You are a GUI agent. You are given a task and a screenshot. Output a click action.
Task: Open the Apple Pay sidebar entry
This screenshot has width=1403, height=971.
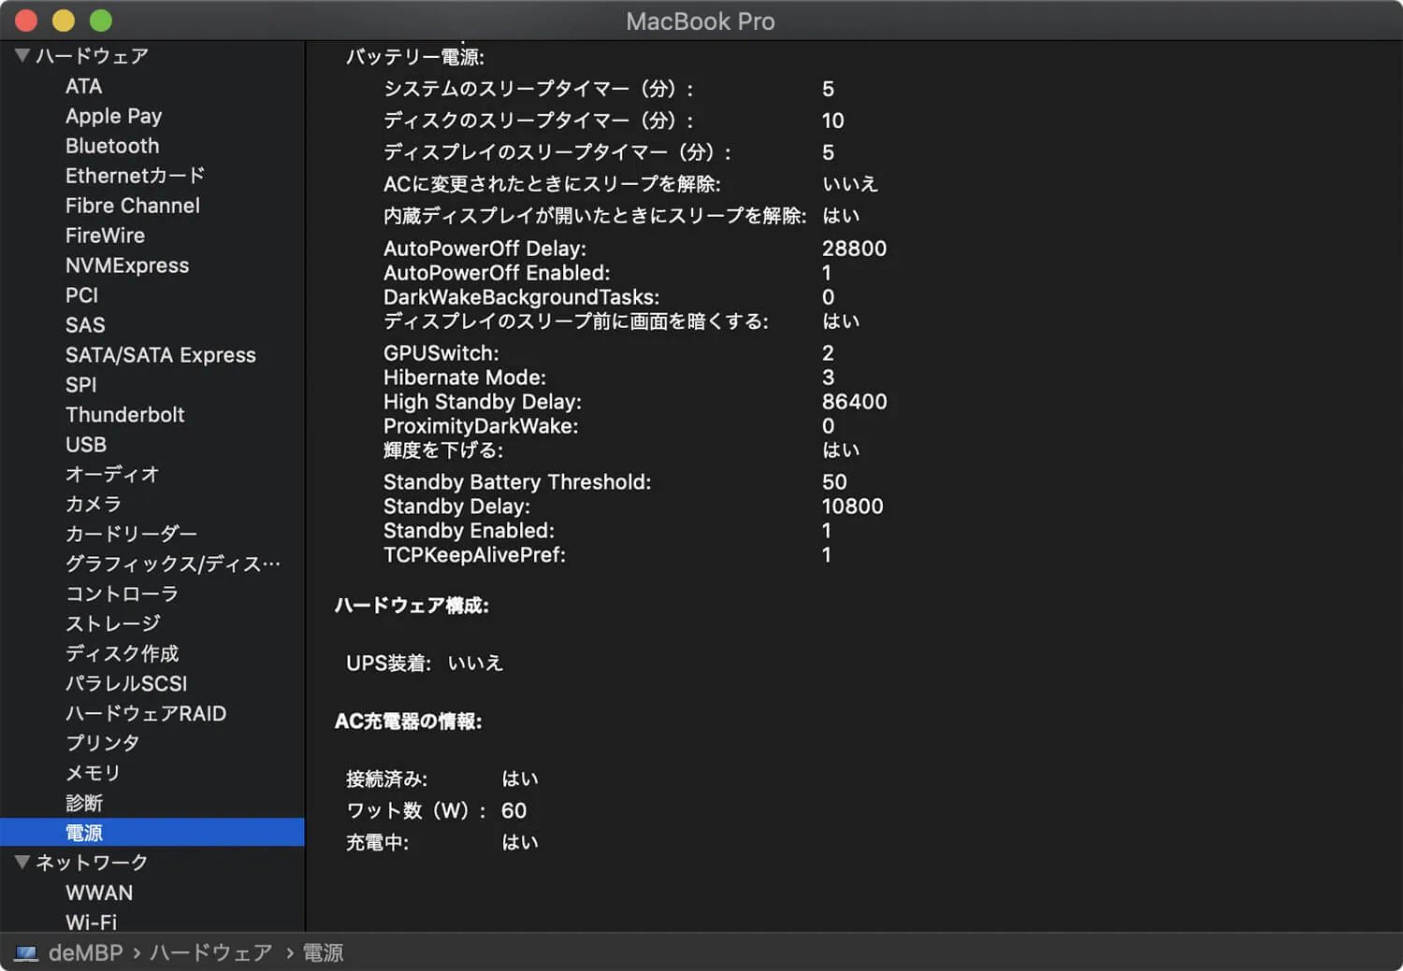point(113,116)
